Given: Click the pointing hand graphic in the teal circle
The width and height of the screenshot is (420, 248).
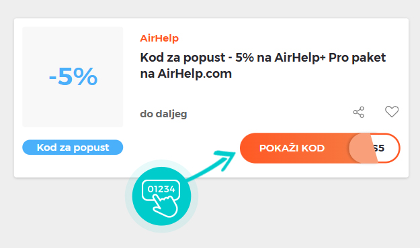Looking at the screenshot, I should (x=165, y=206).
